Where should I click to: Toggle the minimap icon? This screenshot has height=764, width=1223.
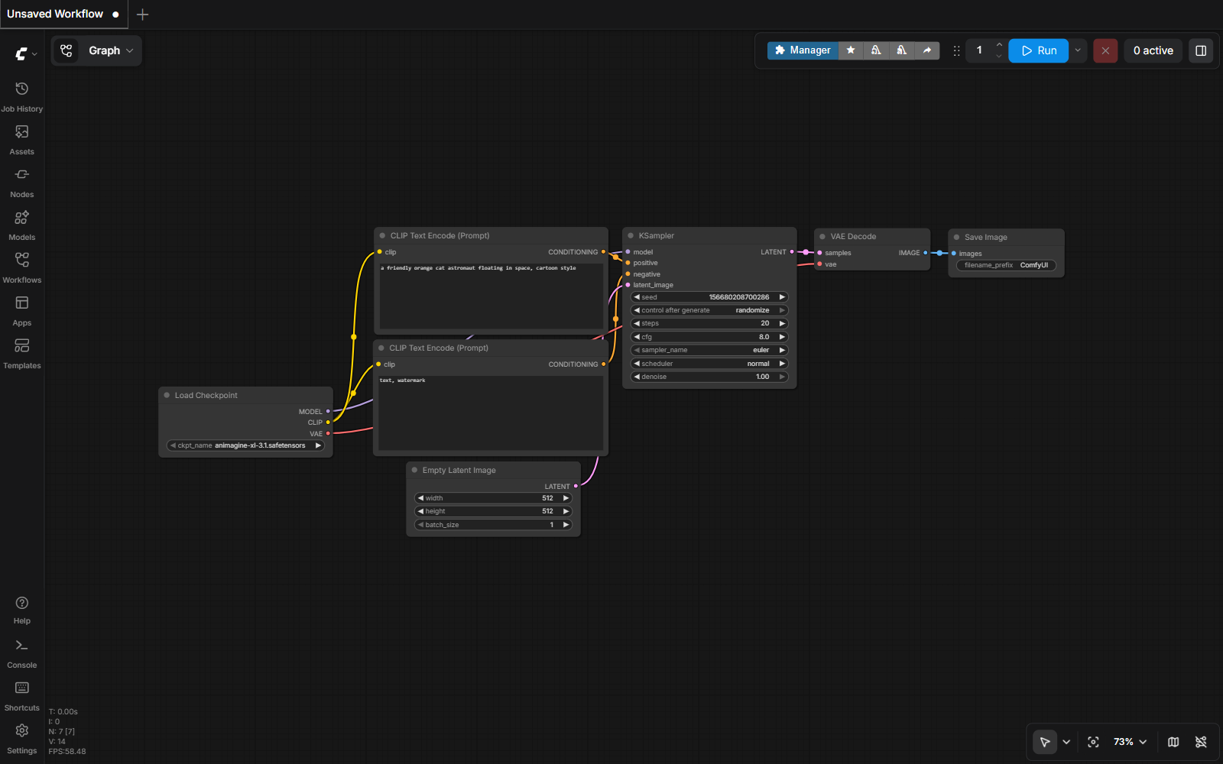(x=1173, y=742)
